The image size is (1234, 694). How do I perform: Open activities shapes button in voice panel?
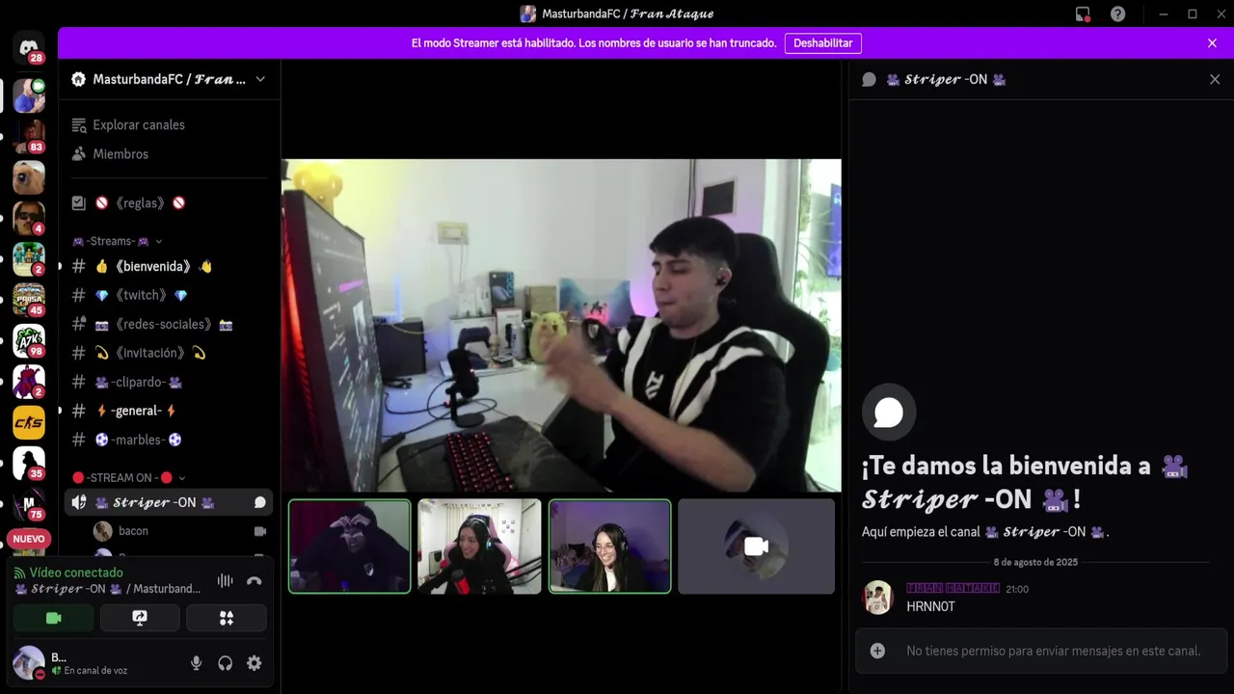pyautogui.click(x=227, y=618)
